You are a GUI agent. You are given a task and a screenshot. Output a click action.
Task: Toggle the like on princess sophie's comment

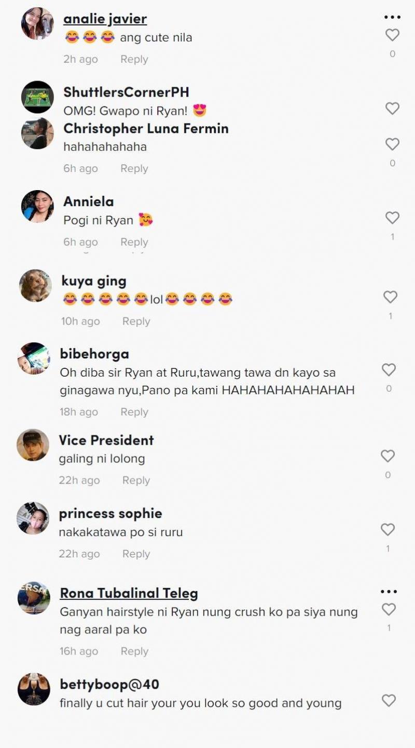[x=389, y=529]
